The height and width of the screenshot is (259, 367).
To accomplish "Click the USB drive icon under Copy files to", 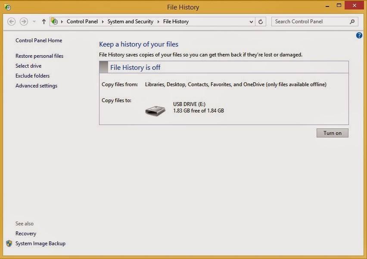I will point(155,110).
